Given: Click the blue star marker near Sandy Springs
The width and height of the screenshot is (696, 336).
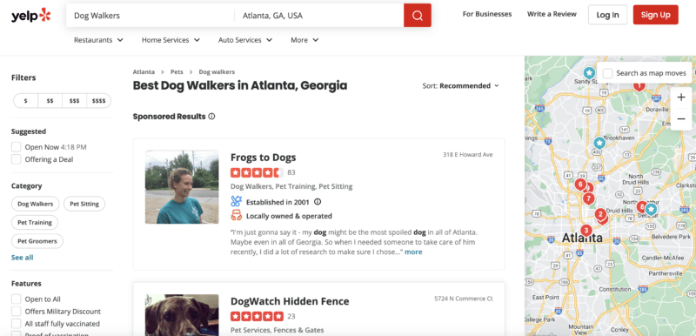Looking at the screenshot, I should [x=589, y=73].
